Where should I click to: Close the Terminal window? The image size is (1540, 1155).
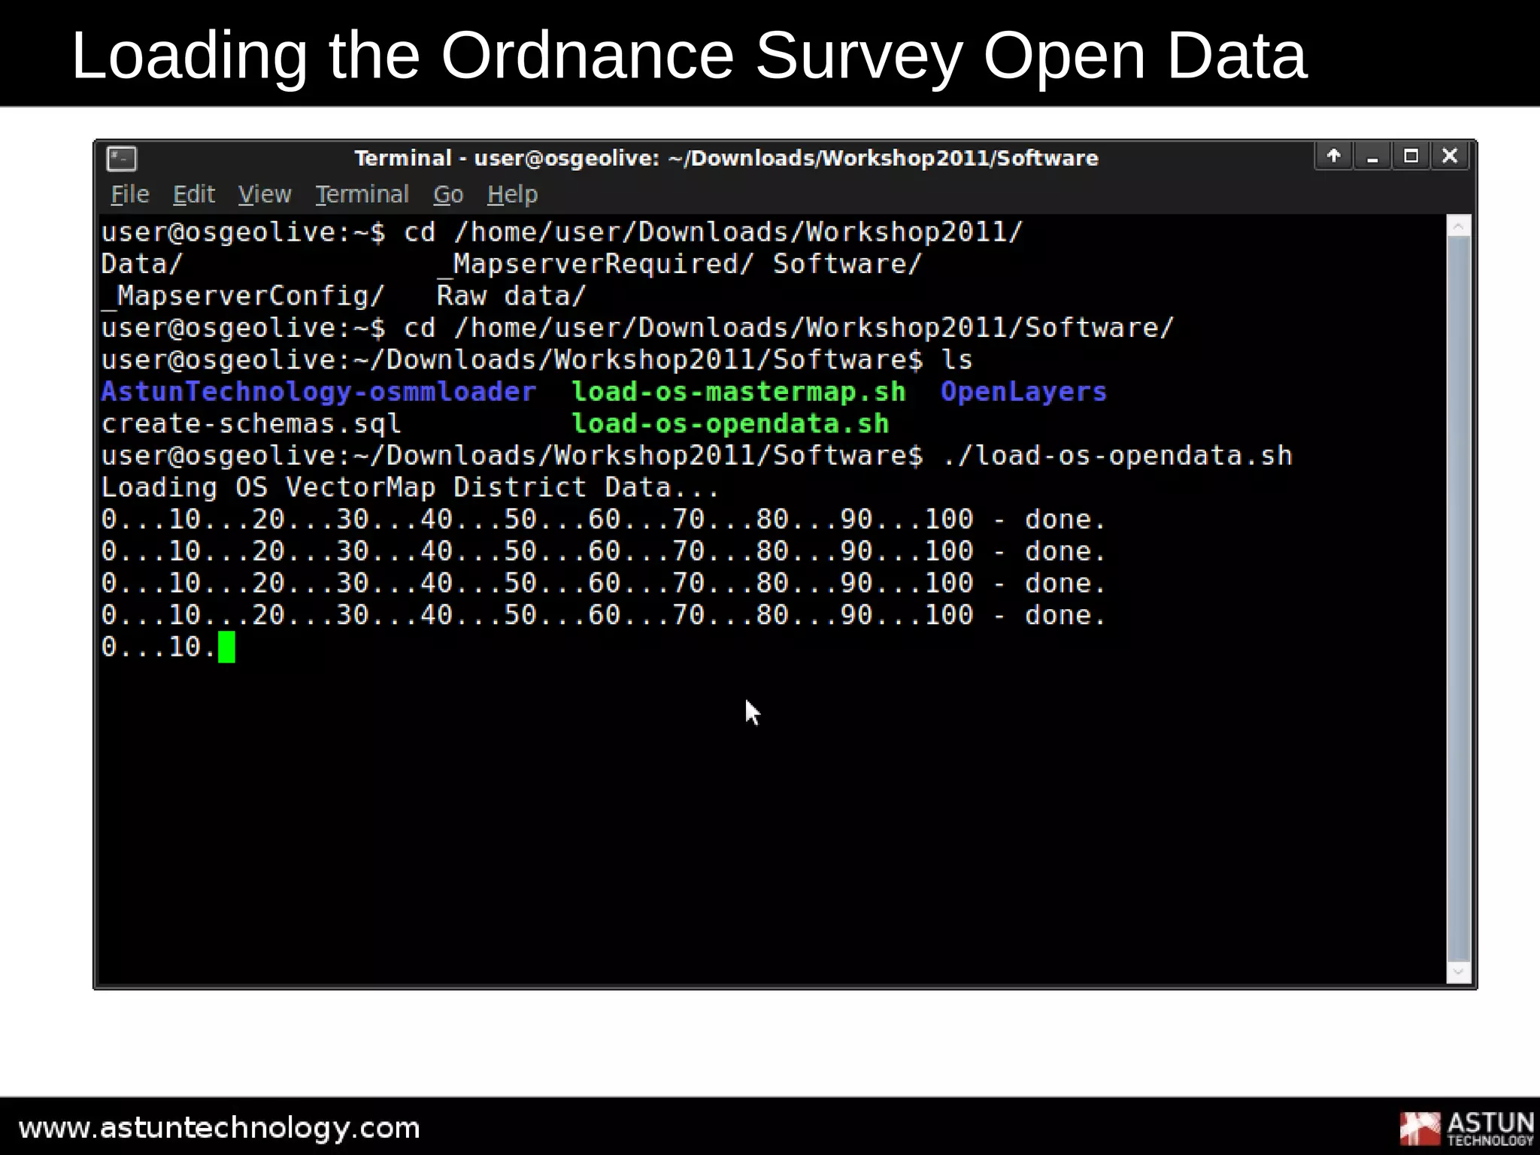pyautogui.click(x=1450, y=156)
